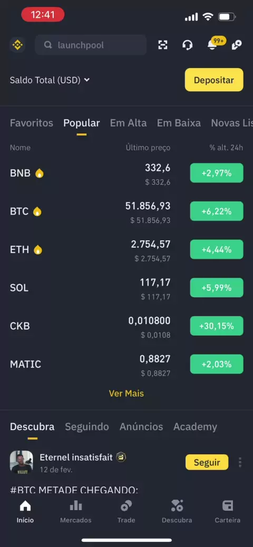253x547 pixels.
Task: Tap the Depositar button
Action: point(214,80)
